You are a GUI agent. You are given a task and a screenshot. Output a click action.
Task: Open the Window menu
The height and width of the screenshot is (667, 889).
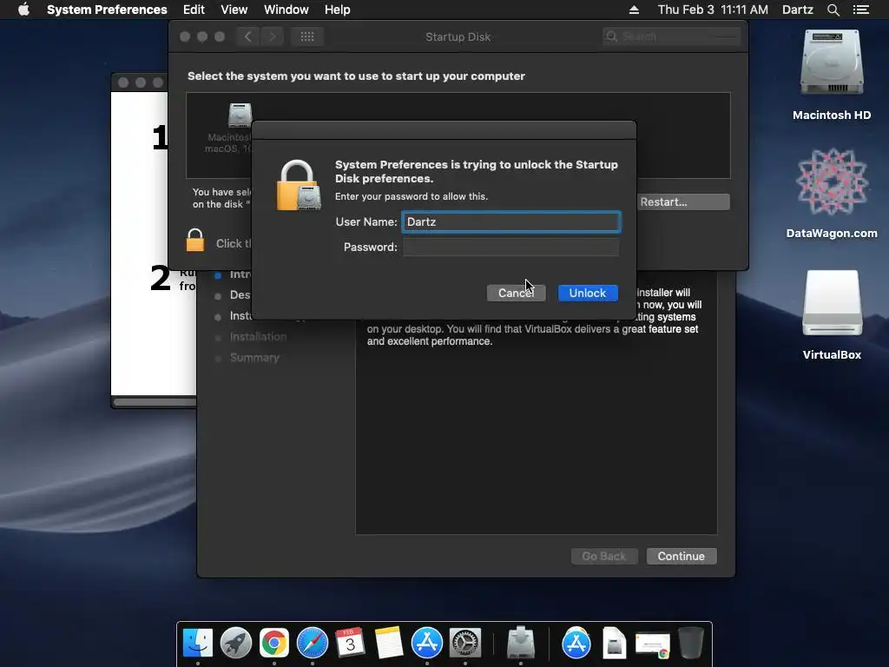286,10
